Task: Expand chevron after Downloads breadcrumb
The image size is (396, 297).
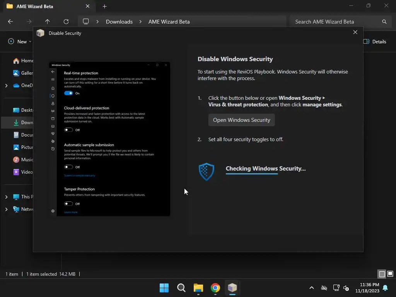Action: coord(140,22)
